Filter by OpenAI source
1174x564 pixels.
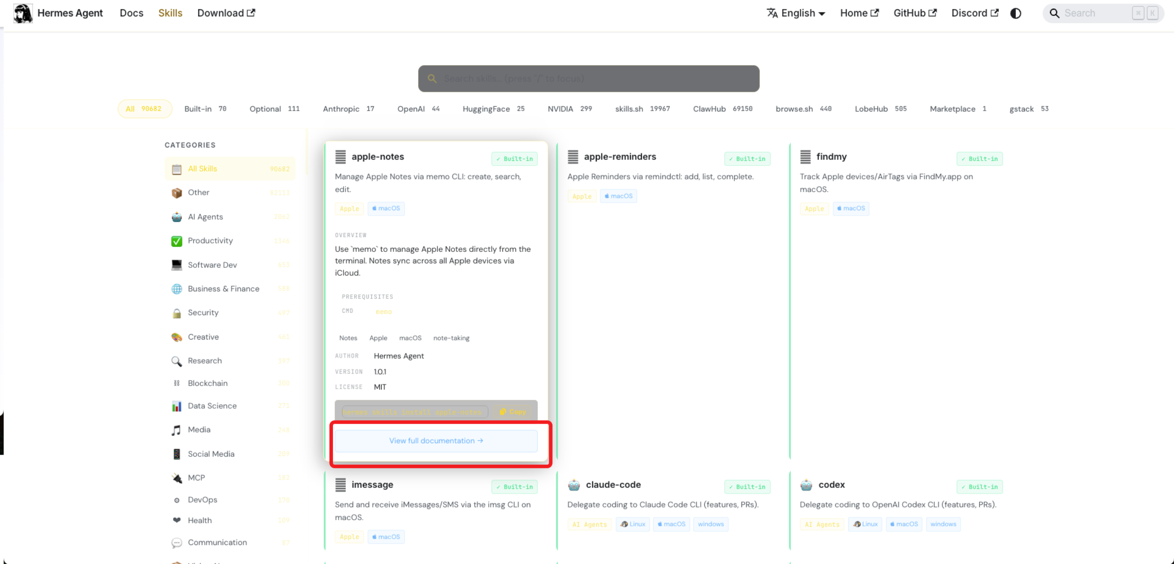coord(418,109)
